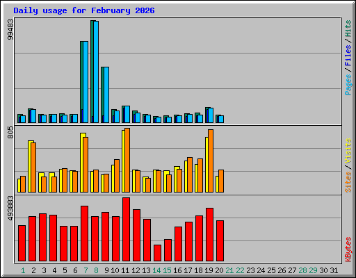
Task: Click the red 'KBytes' legend label
Action: click(348, 250)
